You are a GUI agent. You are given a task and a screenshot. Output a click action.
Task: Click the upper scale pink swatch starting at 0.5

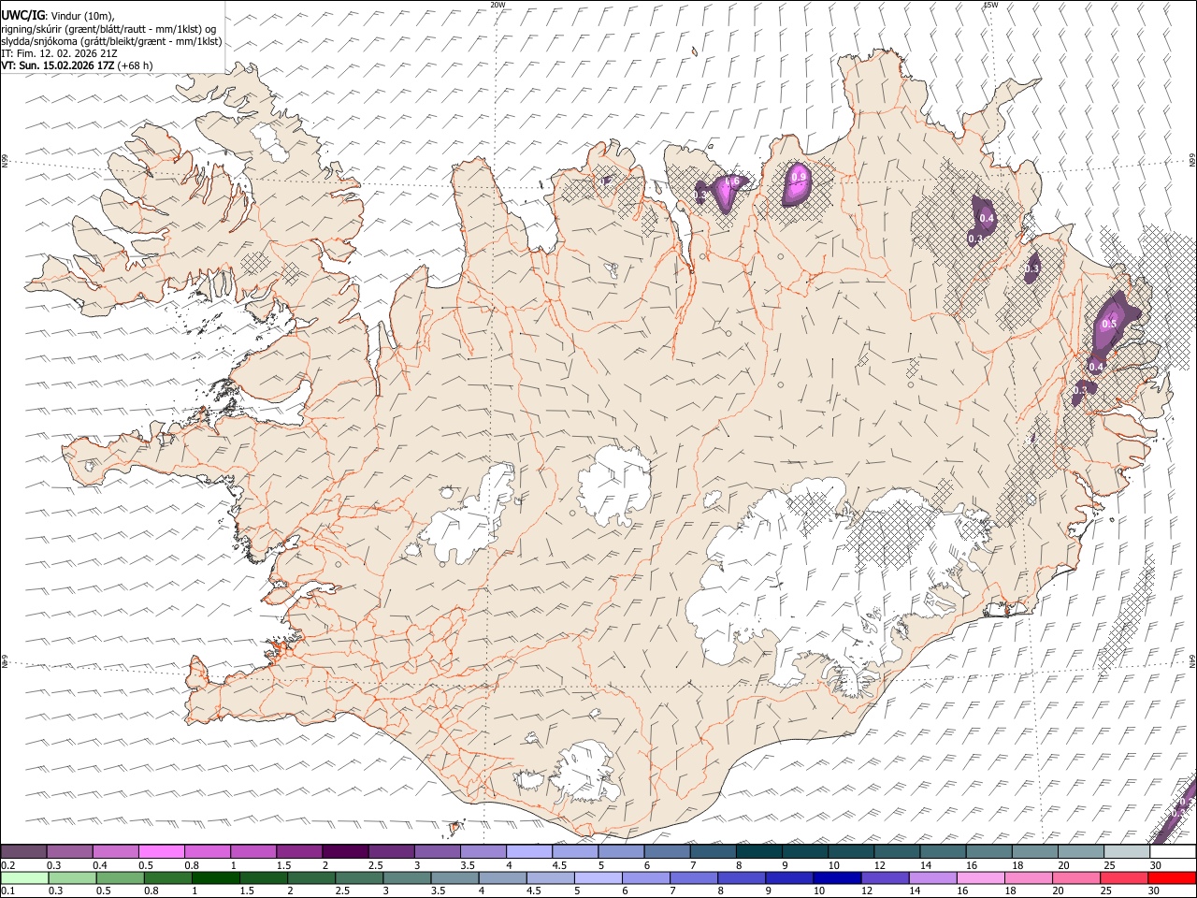(x=161, y=852)
